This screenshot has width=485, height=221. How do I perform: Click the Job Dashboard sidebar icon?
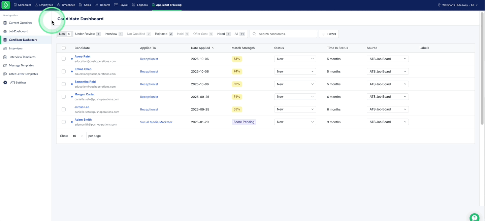click(5, 31)
